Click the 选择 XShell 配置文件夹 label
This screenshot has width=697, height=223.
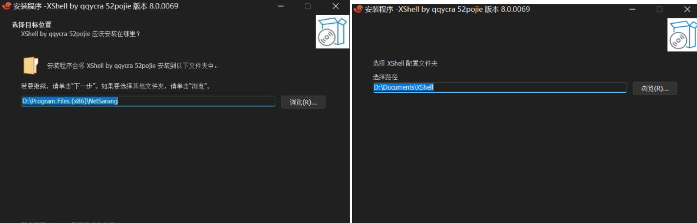405,63
